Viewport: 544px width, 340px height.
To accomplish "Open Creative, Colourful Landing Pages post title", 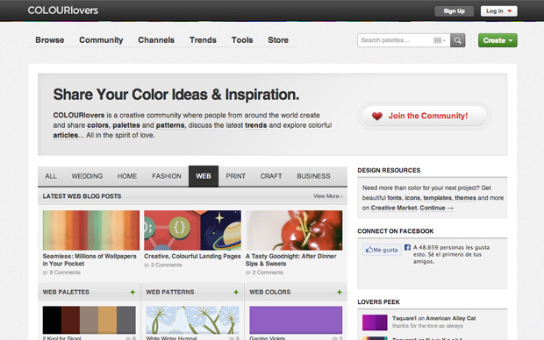I will click(192, 256).
